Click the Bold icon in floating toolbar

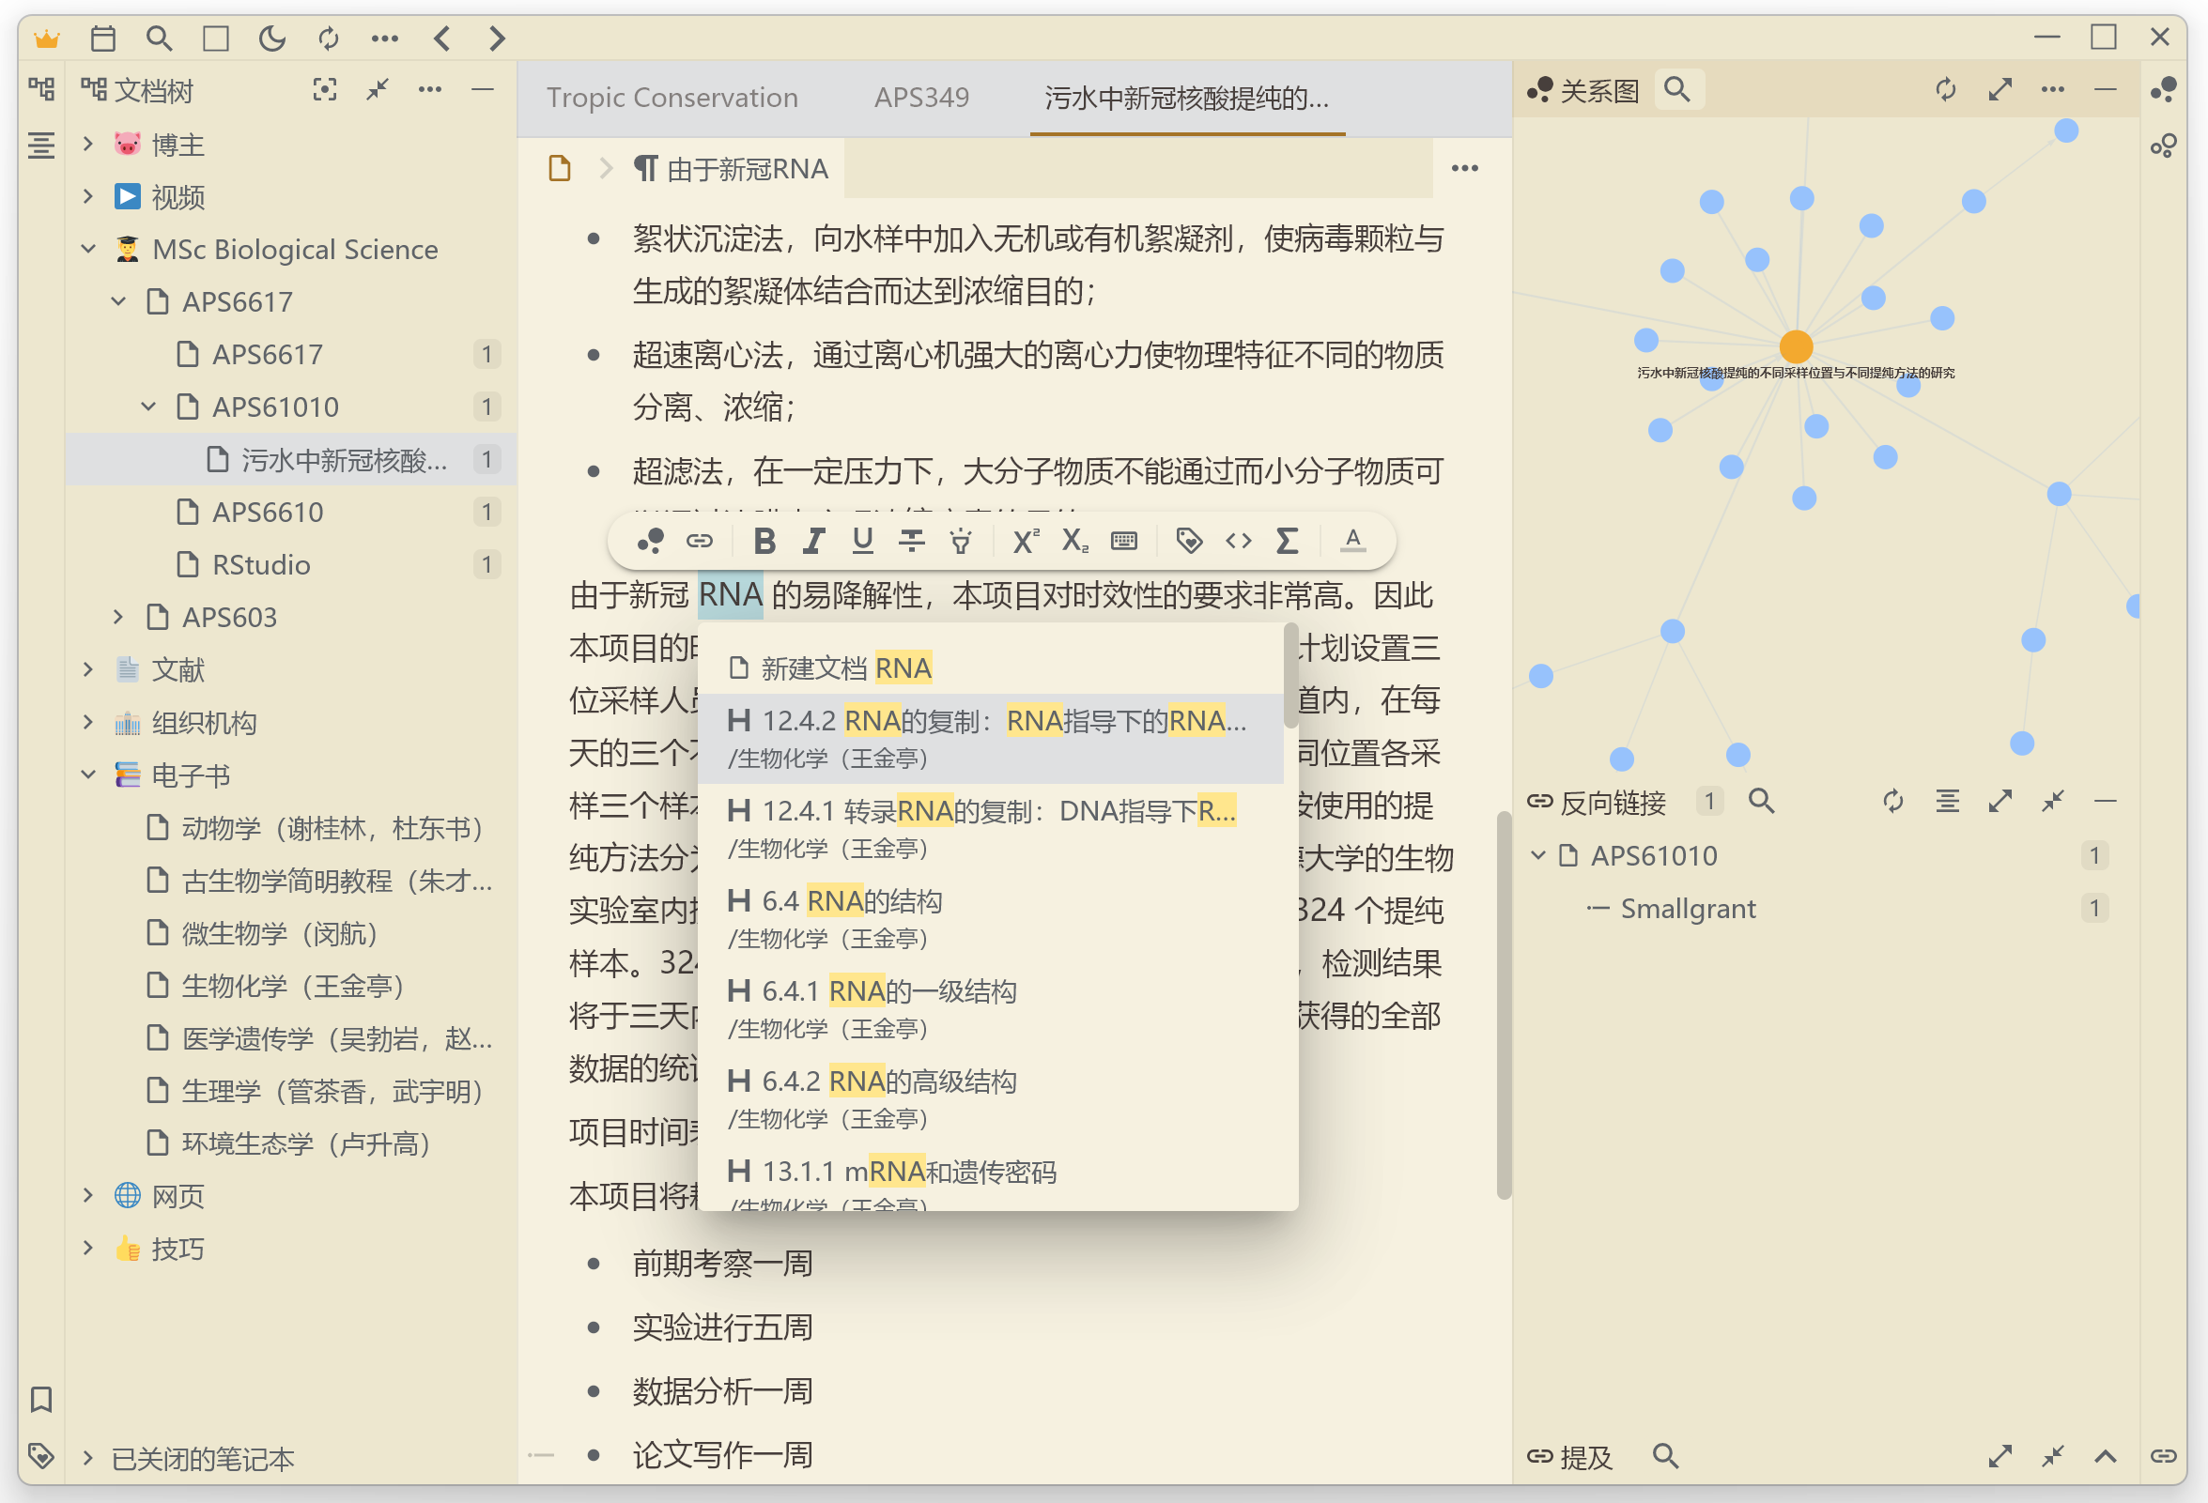764,541
